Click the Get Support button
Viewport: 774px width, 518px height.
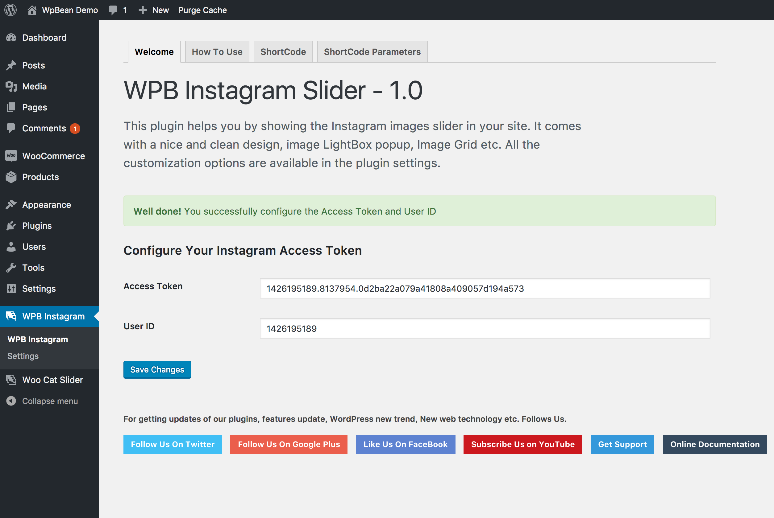(x=622, y=444)
